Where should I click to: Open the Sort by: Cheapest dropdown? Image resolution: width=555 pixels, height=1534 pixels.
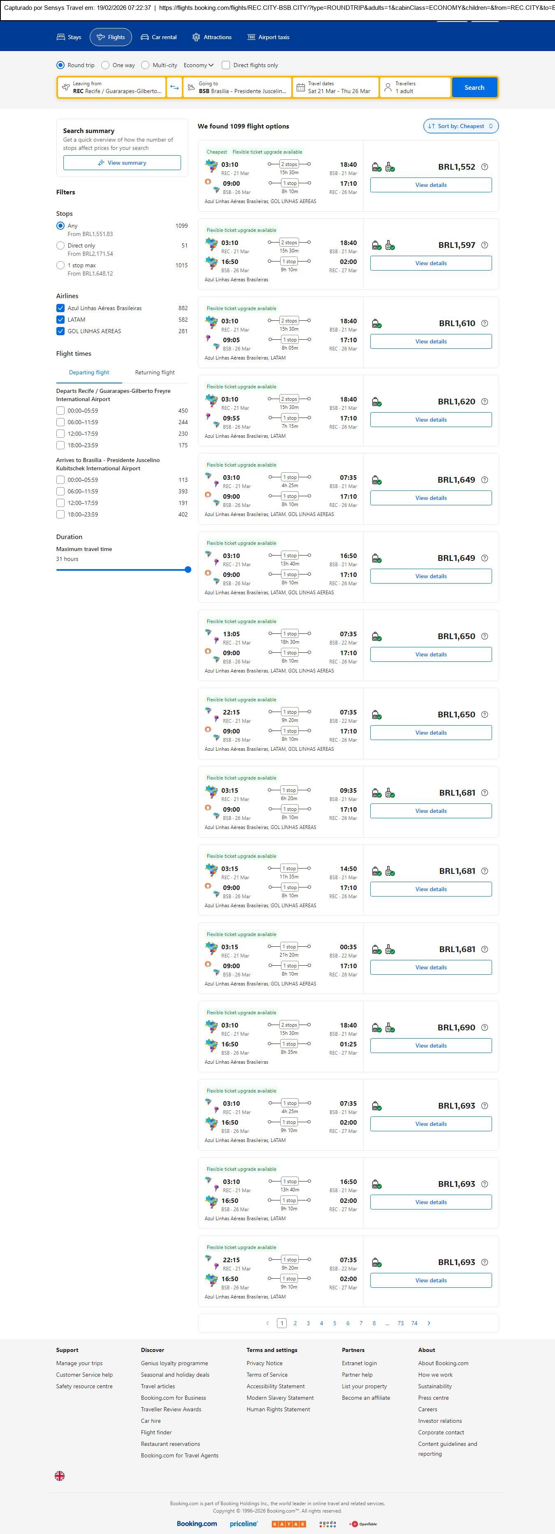click(x=460, y=126)
